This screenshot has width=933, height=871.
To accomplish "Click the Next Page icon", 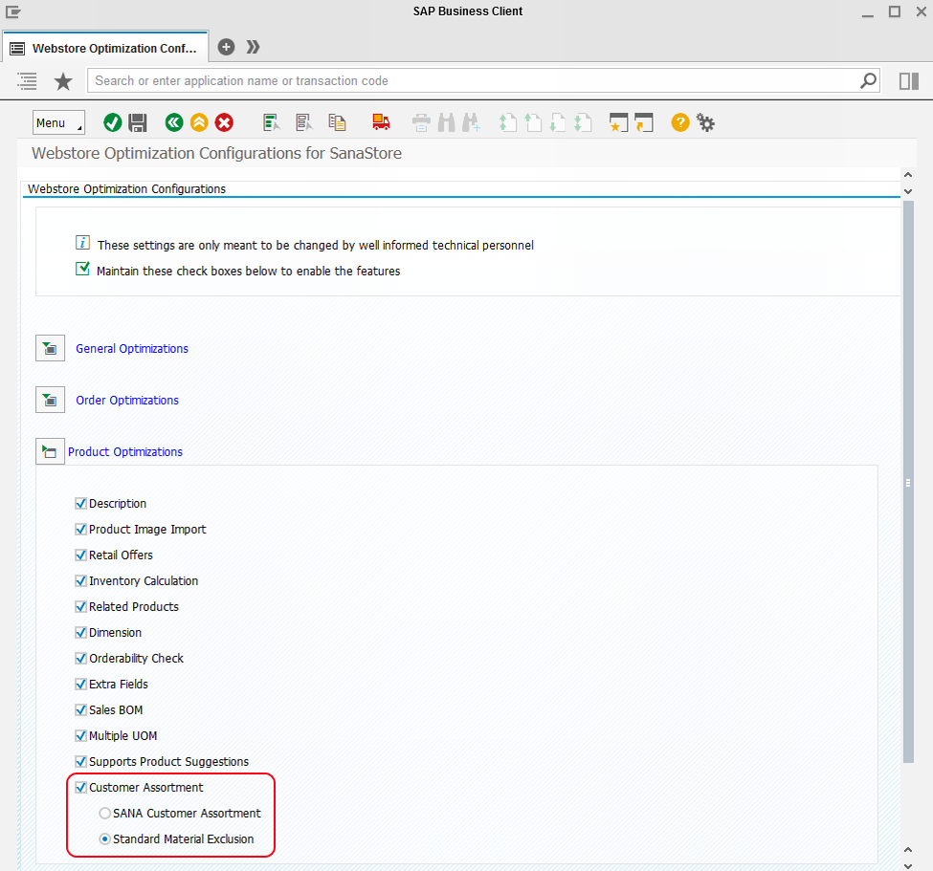I will (557, 123).
